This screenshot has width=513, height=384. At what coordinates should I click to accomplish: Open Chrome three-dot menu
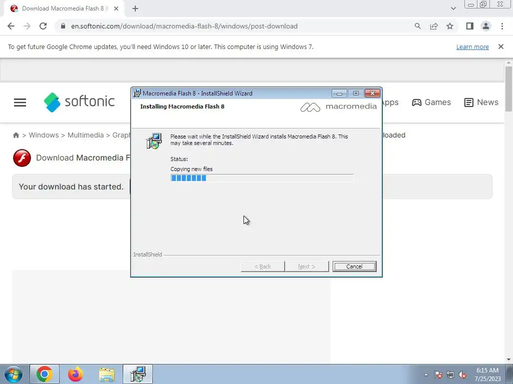[x=502, y=26]
